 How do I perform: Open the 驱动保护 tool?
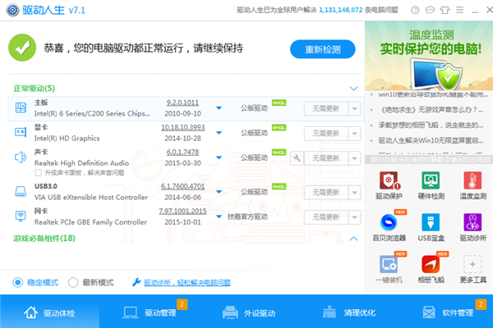tap(389, 184)
